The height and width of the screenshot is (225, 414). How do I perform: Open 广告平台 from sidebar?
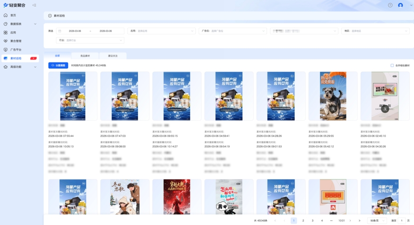(16, 50)
